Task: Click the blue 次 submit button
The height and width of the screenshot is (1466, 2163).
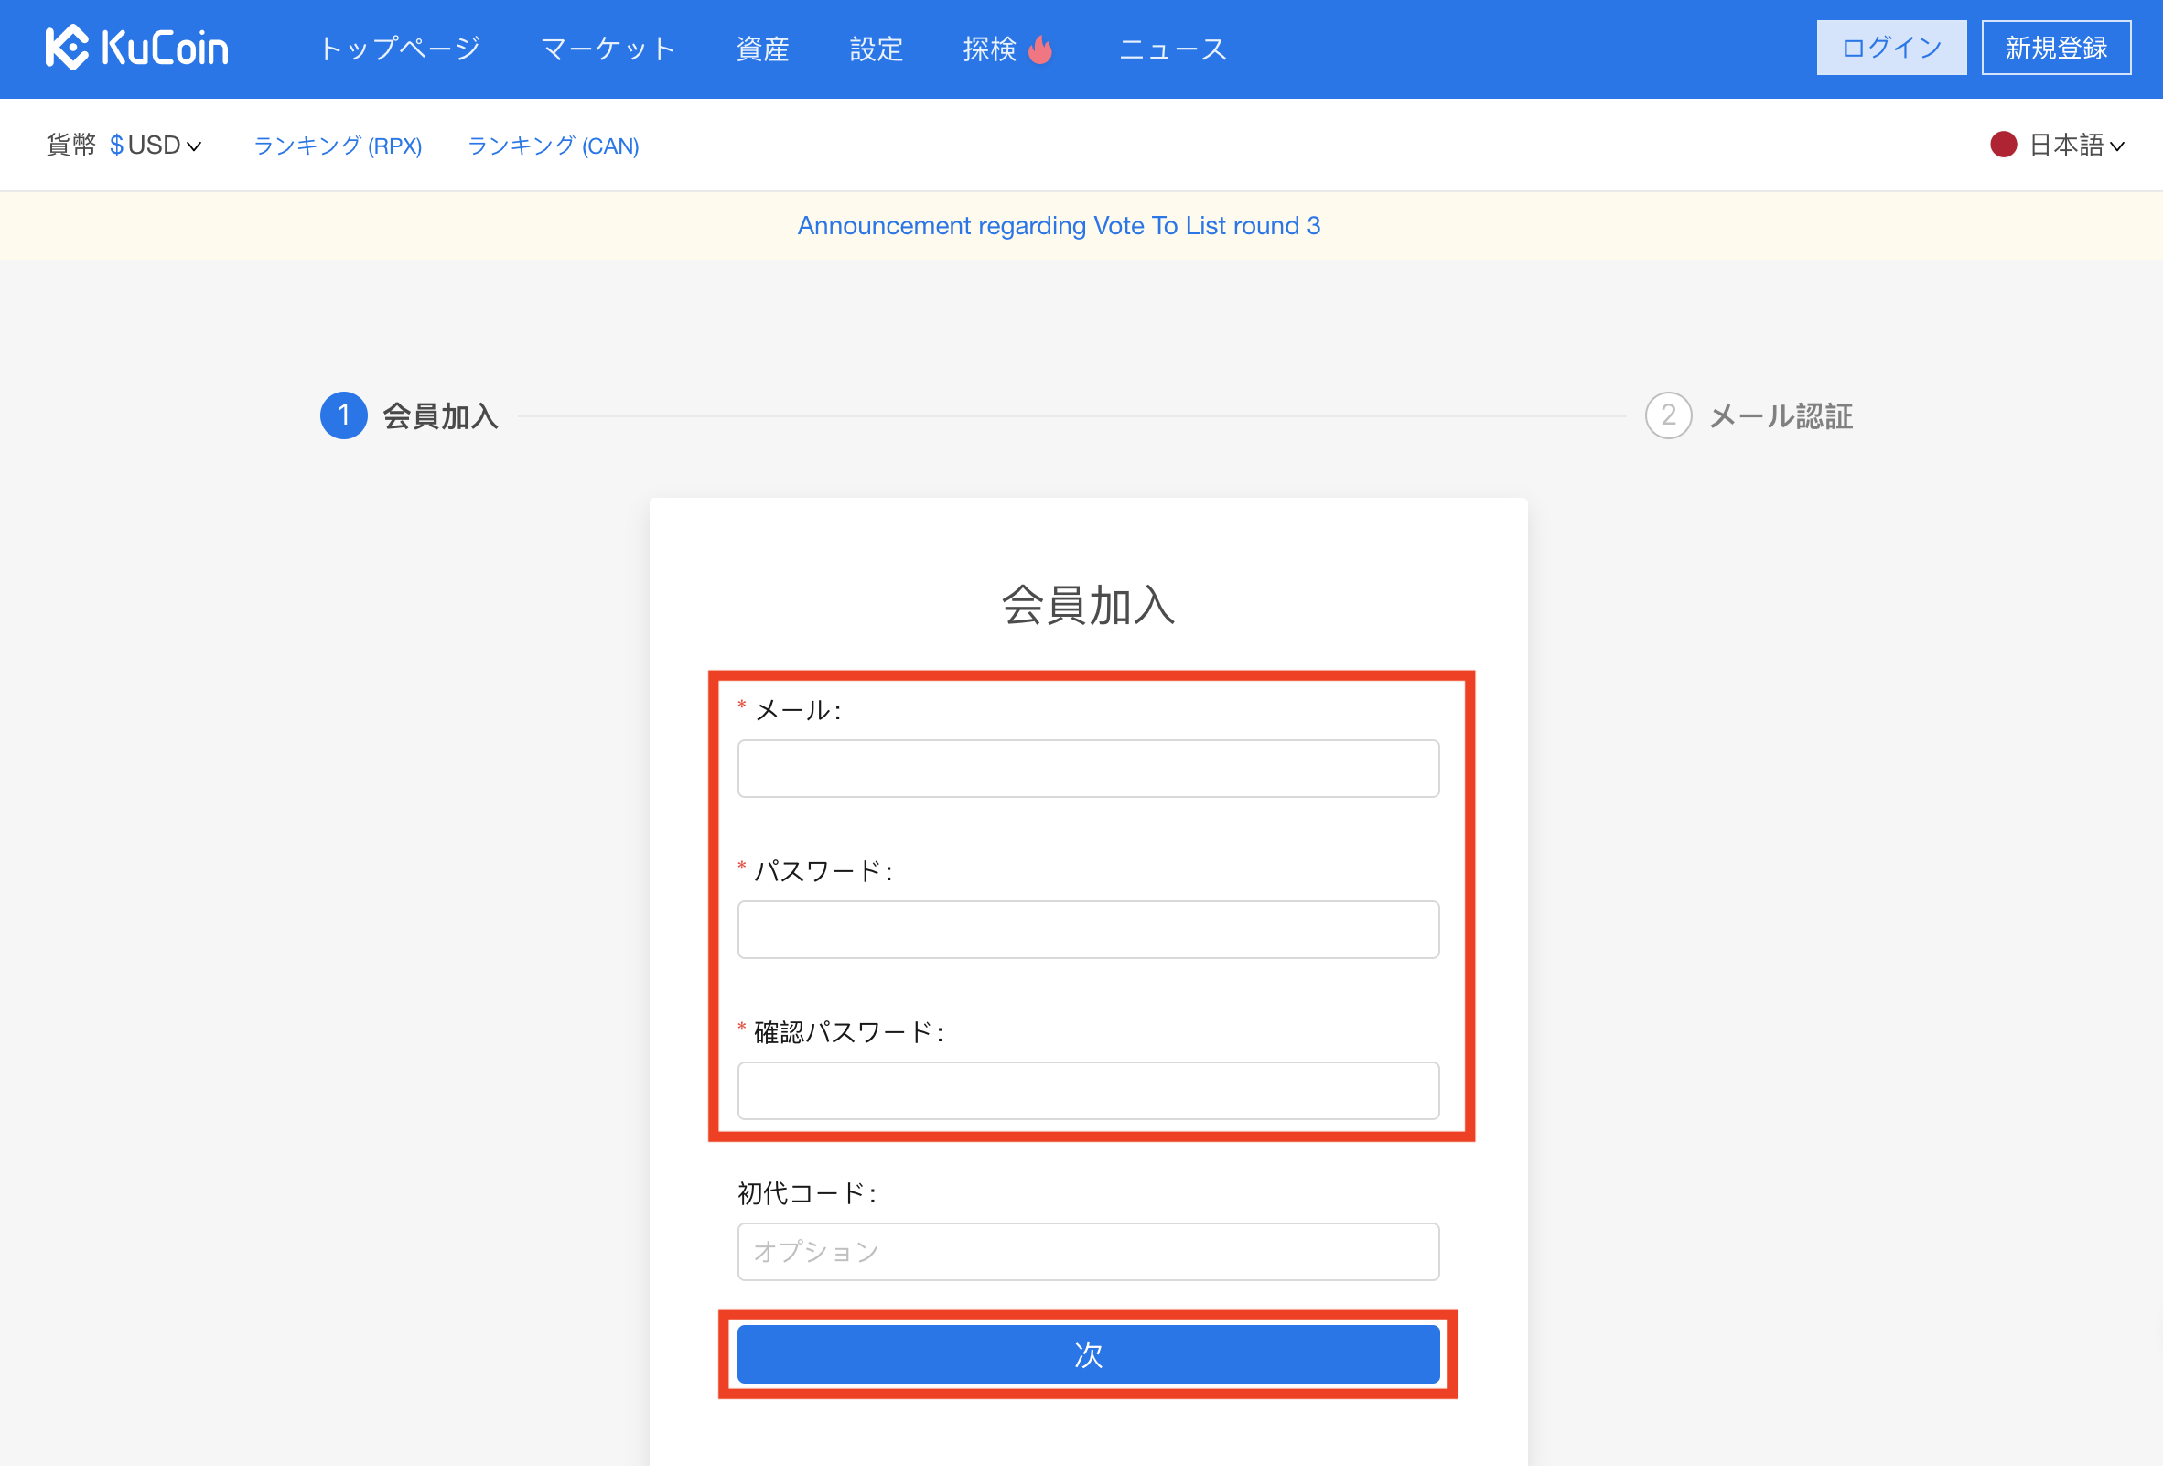Action: tap(1087, 1354)
